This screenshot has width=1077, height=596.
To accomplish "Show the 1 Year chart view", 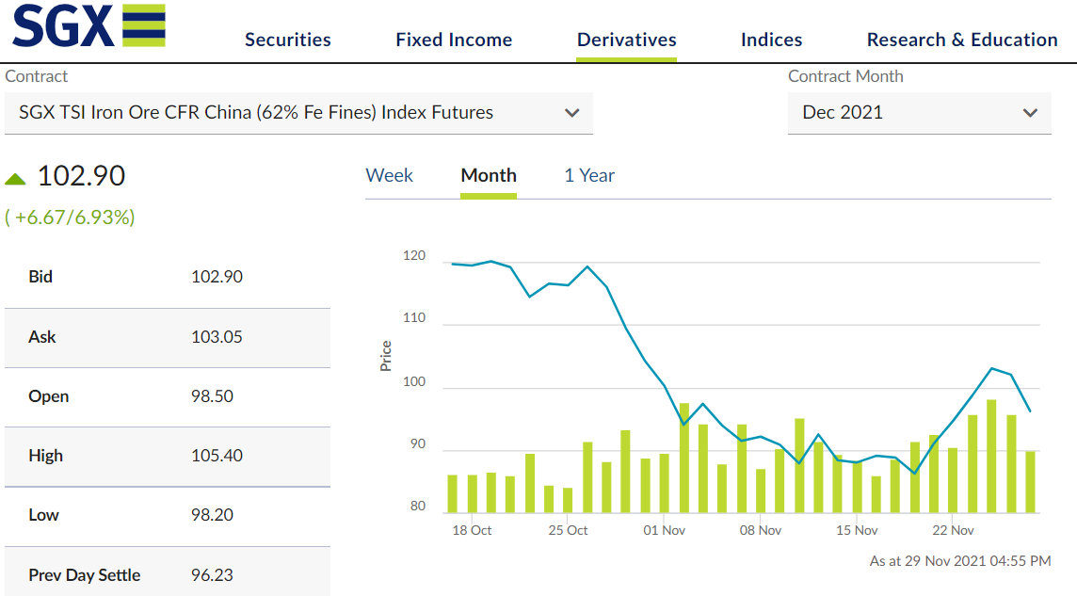I will point(589,175).
